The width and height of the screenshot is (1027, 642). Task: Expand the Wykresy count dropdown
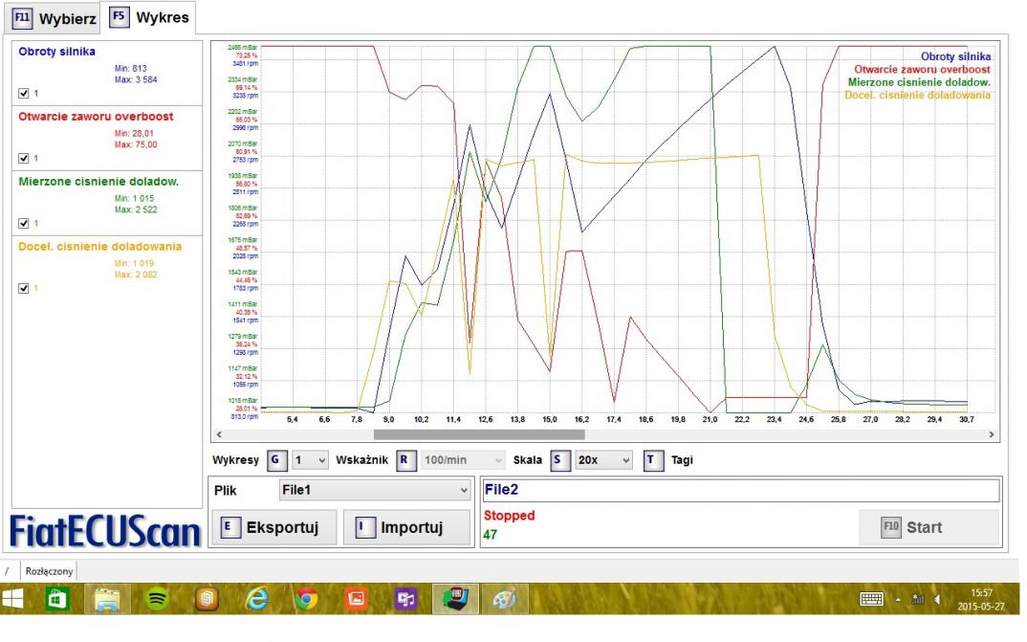[x=310, y=460]
